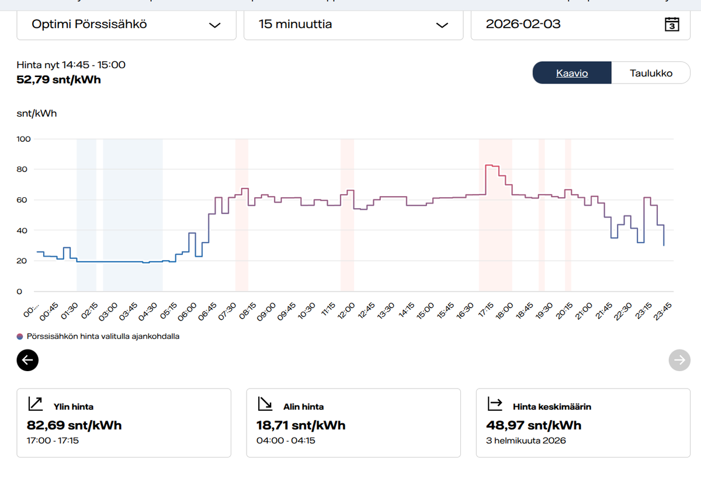Click the Ylin hinta rising arrow icon
Viewport: 701px width, 482px height.
35,403
